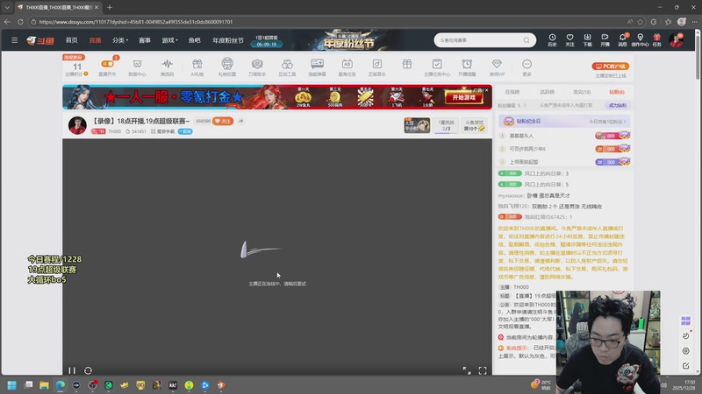This screenshot has width=702, height=394.
Task: Open the 任务 gift task icon
Action: coord(656,40)
